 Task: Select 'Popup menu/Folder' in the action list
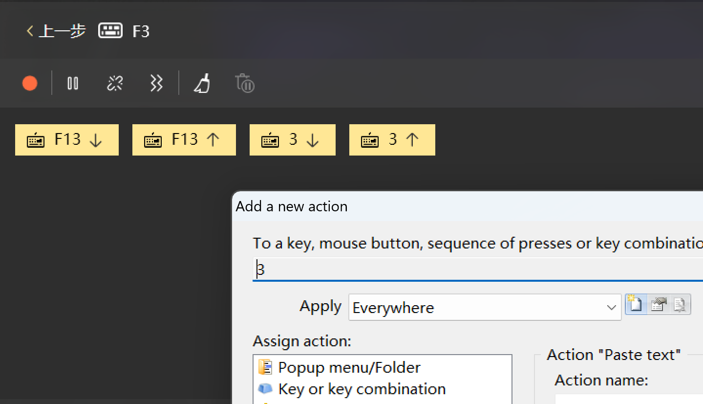(x=349, y=367)
